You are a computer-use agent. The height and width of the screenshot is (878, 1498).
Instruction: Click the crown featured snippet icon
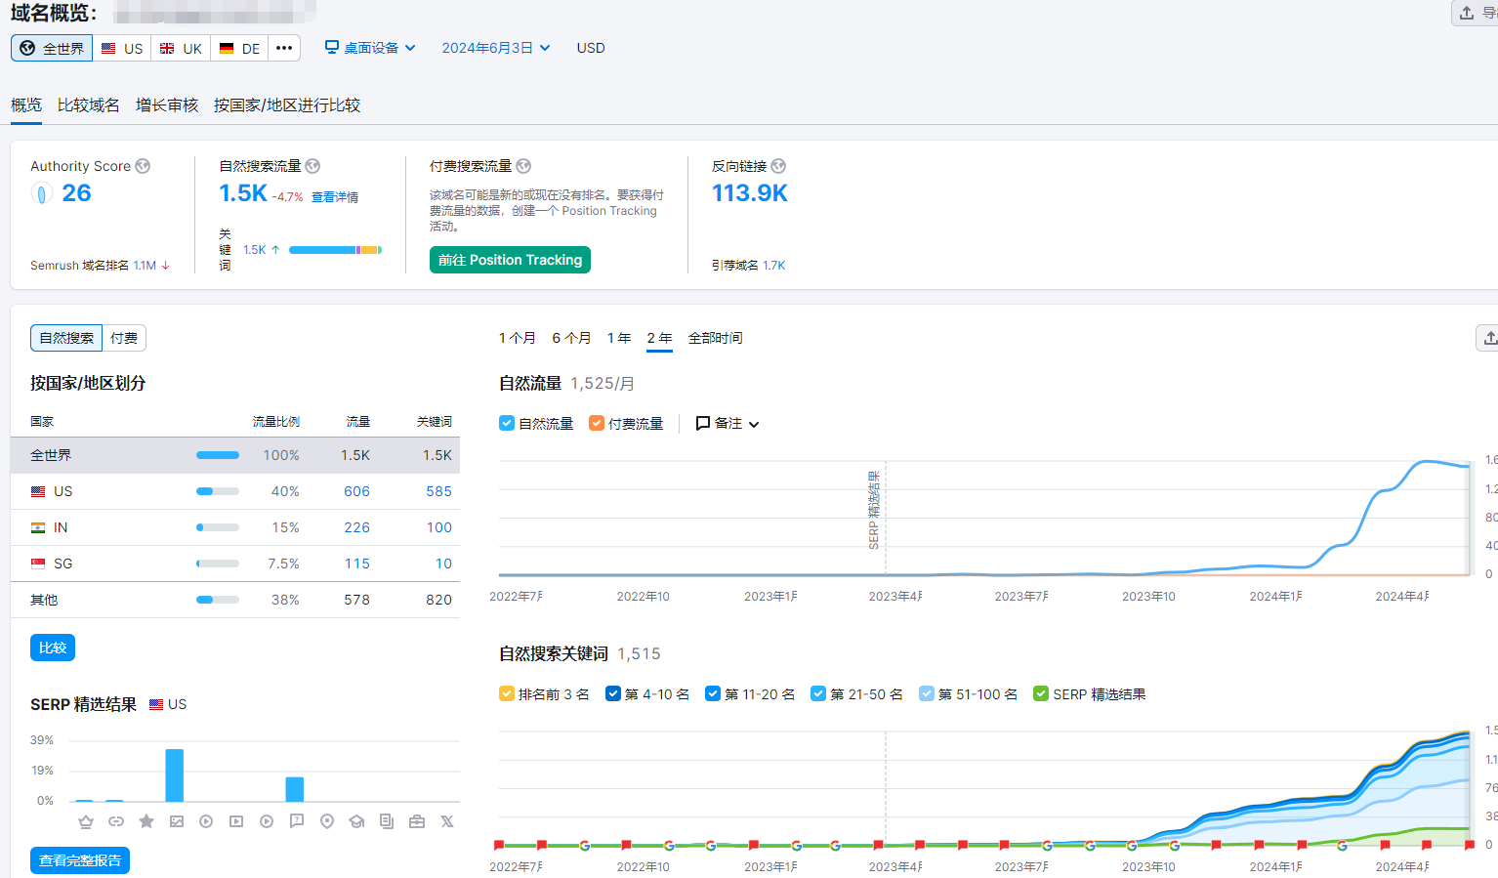coord(86,821)
